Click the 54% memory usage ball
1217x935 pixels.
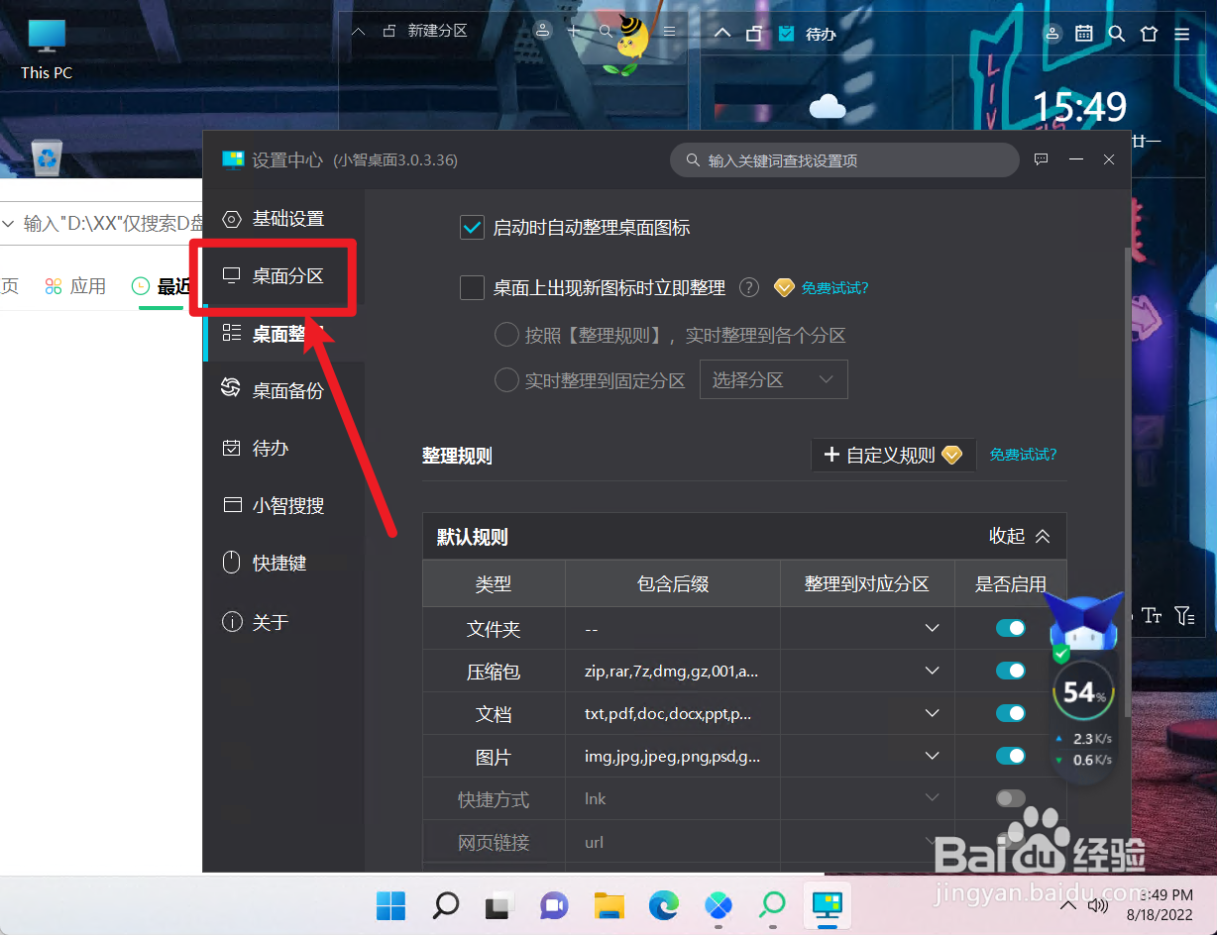[1084, 692]
